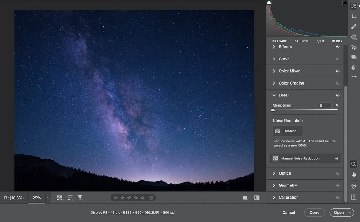
Task: Expand the Geometry panel
Action: (274, 185)
